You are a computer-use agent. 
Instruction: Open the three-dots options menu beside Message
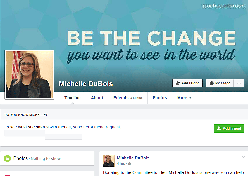[x=239, y=83]
